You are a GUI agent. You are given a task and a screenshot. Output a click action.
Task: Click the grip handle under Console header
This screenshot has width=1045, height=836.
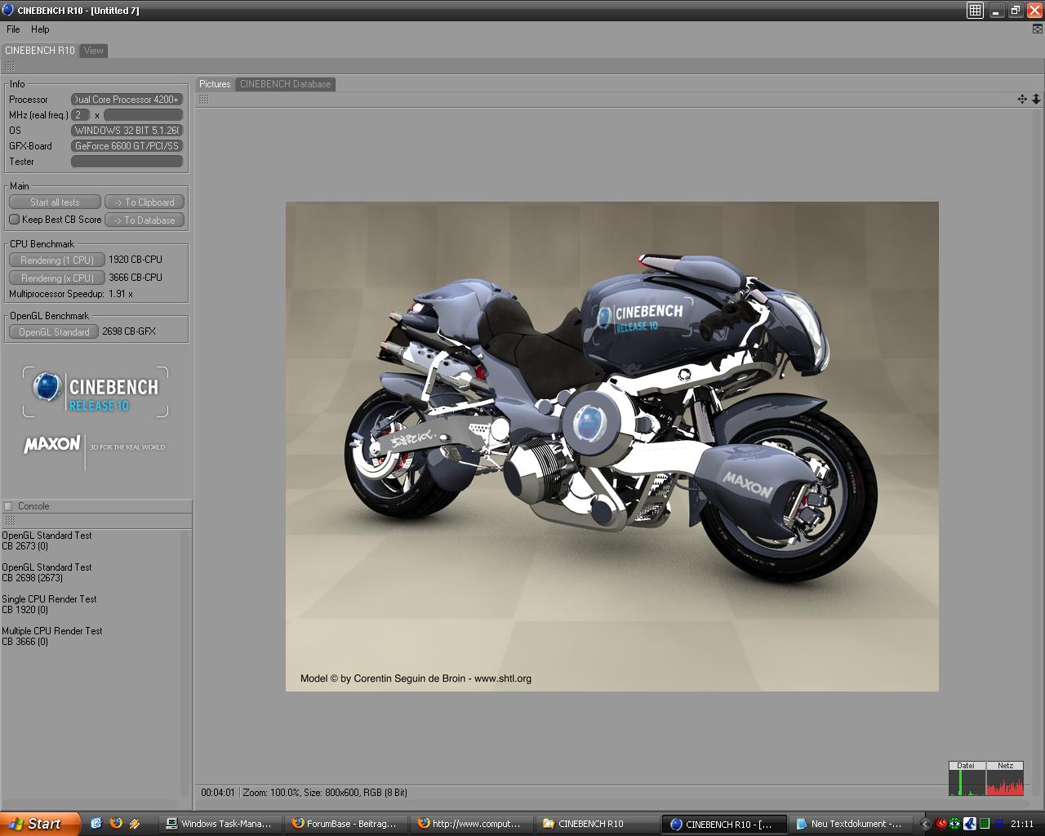point(10,521)
